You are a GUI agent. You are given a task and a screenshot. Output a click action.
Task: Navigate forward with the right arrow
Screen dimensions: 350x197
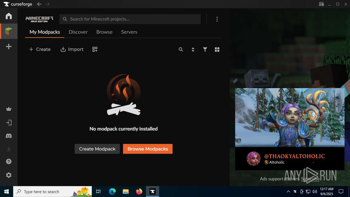48,4
